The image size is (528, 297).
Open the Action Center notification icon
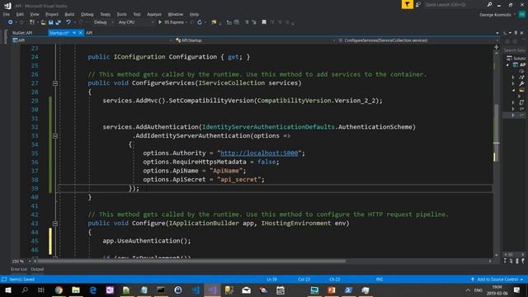(517, 290)
